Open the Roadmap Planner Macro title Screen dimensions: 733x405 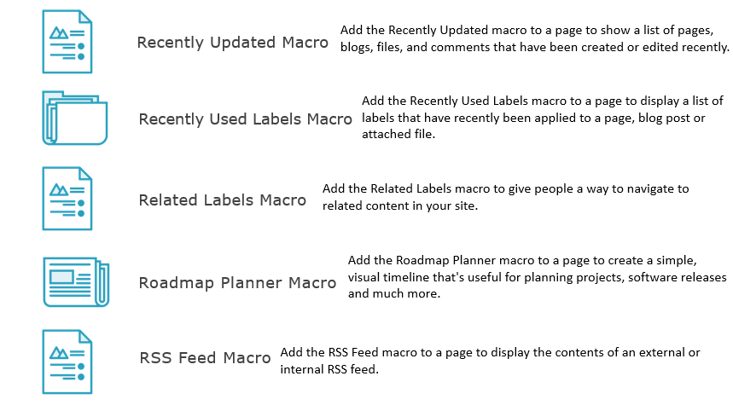237,282
